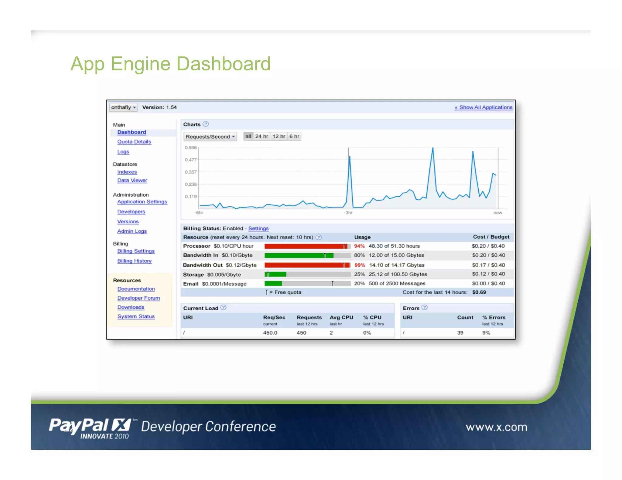Open the Dashboard link
The image size is (622, 480).
coord(132,132)
